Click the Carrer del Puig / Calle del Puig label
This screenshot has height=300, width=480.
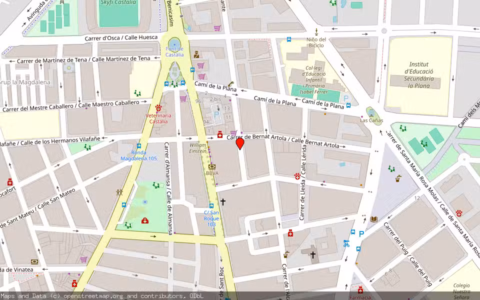coord(408,254)
